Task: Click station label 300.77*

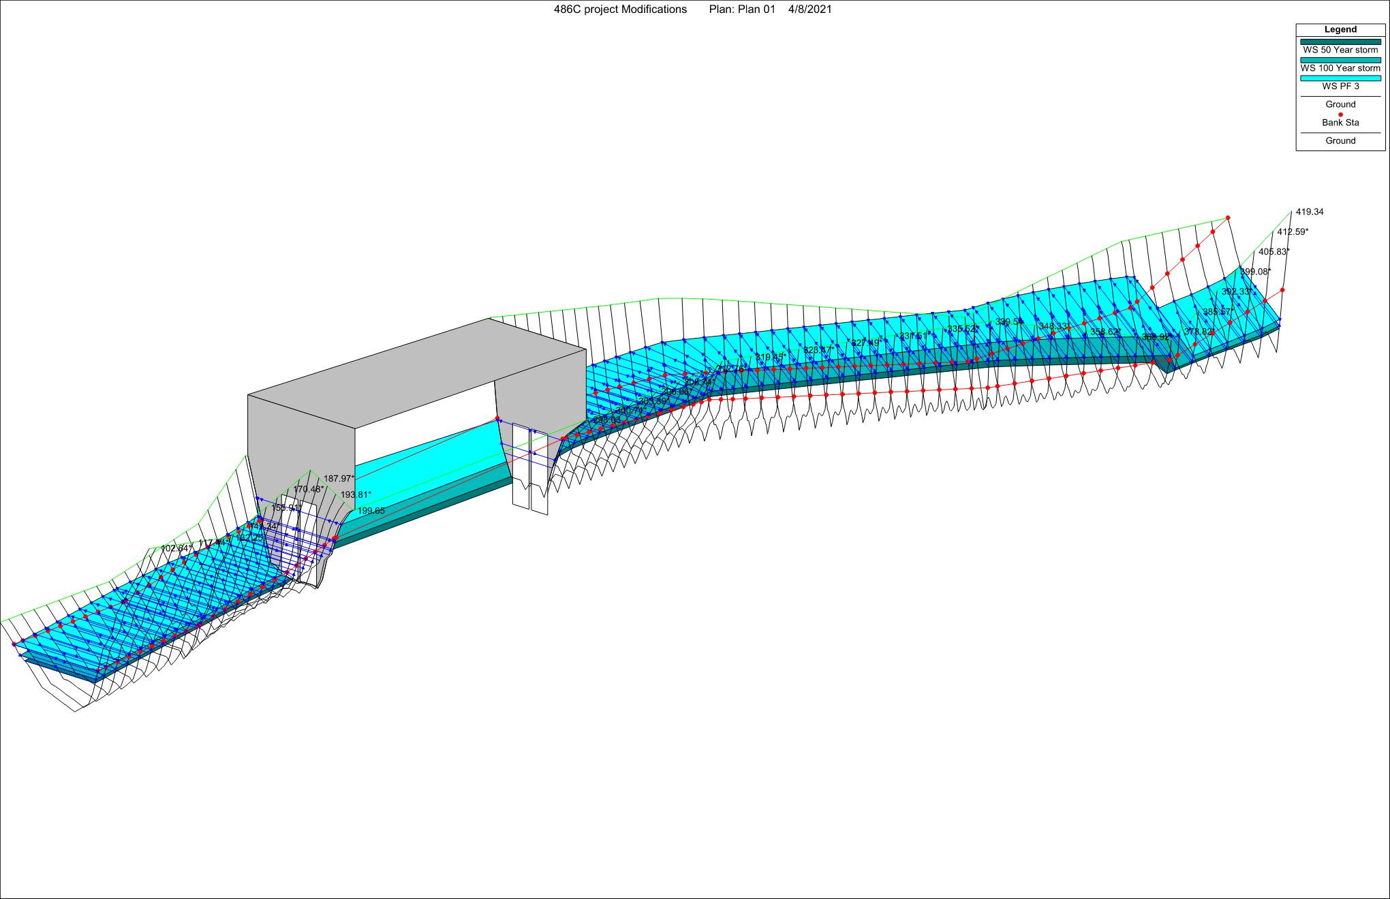Action: [631, 411]
